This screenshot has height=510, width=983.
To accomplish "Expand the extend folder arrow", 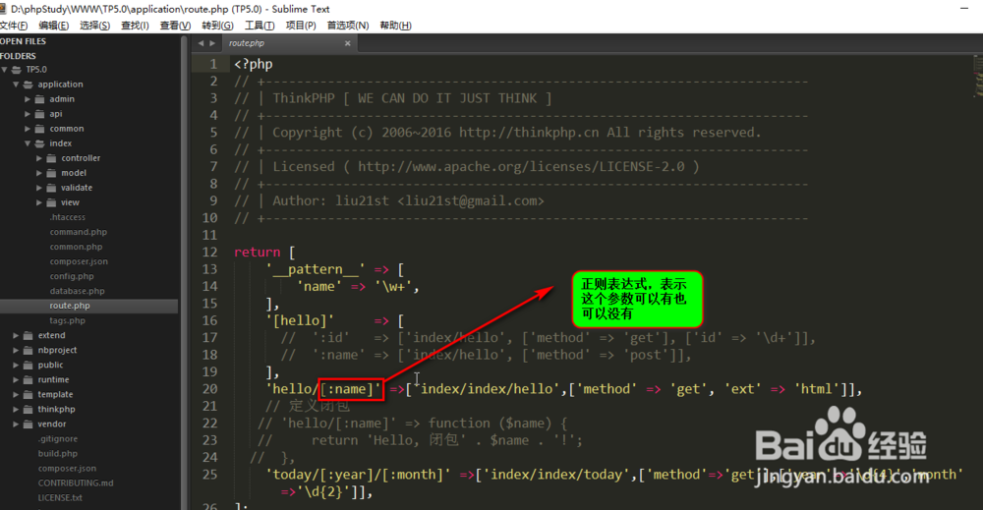I will pyautogui.click(x=16, y=335).
